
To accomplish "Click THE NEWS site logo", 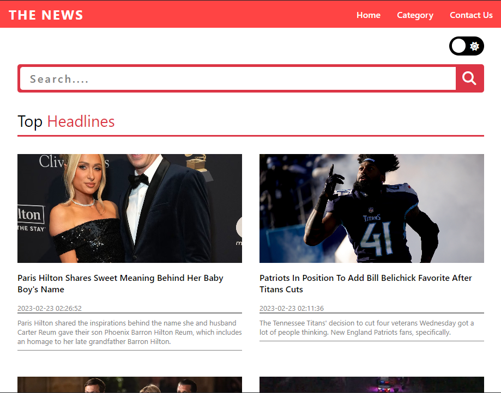I will coord(46,15).
